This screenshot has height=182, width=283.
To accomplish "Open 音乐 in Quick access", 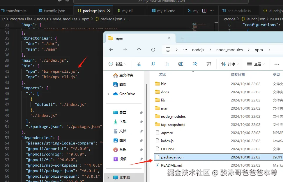I will pyautogui.click(x=120, y=149).
